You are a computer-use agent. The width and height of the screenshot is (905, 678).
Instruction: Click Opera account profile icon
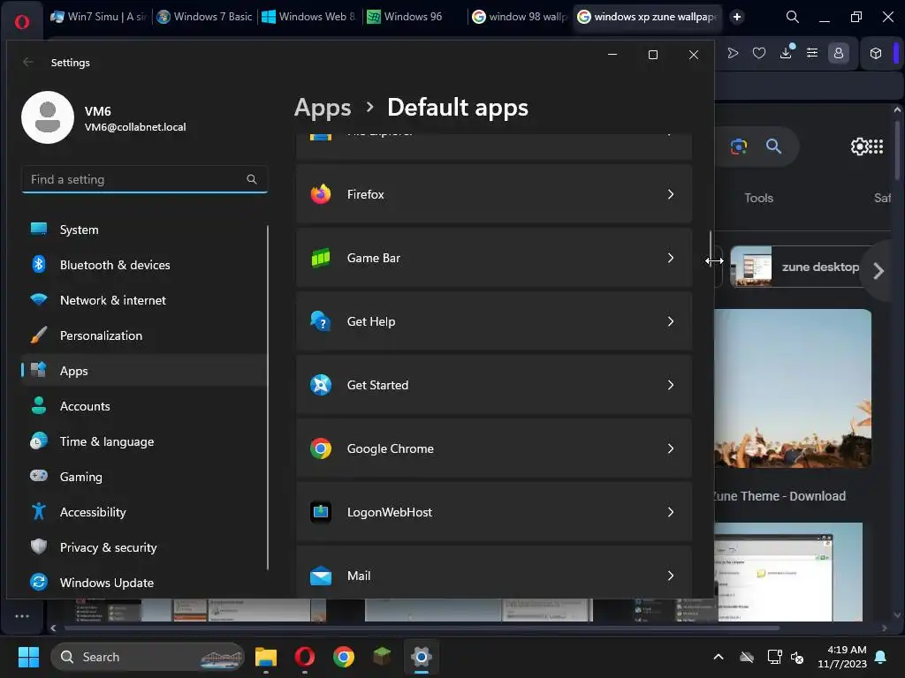838,53
